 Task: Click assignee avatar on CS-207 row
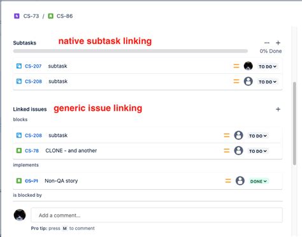pyautogui.click(x=248, y=66)
